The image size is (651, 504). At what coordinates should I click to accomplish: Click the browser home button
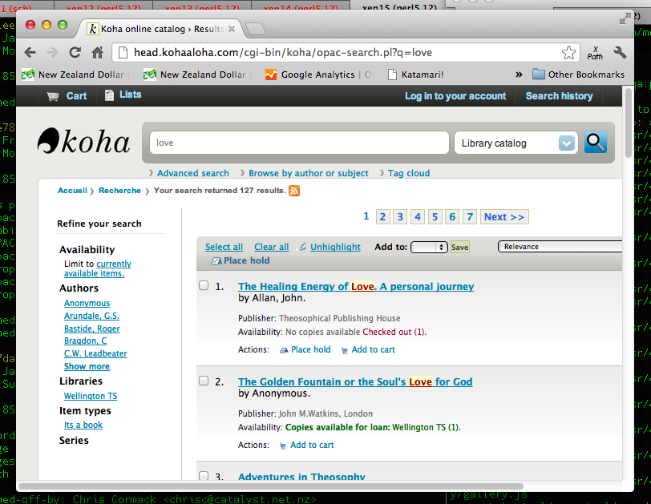(97, 53)
